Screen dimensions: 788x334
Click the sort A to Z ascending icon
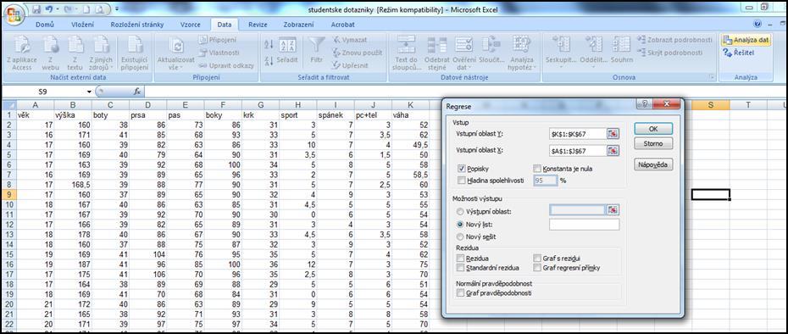coord(269,44)
